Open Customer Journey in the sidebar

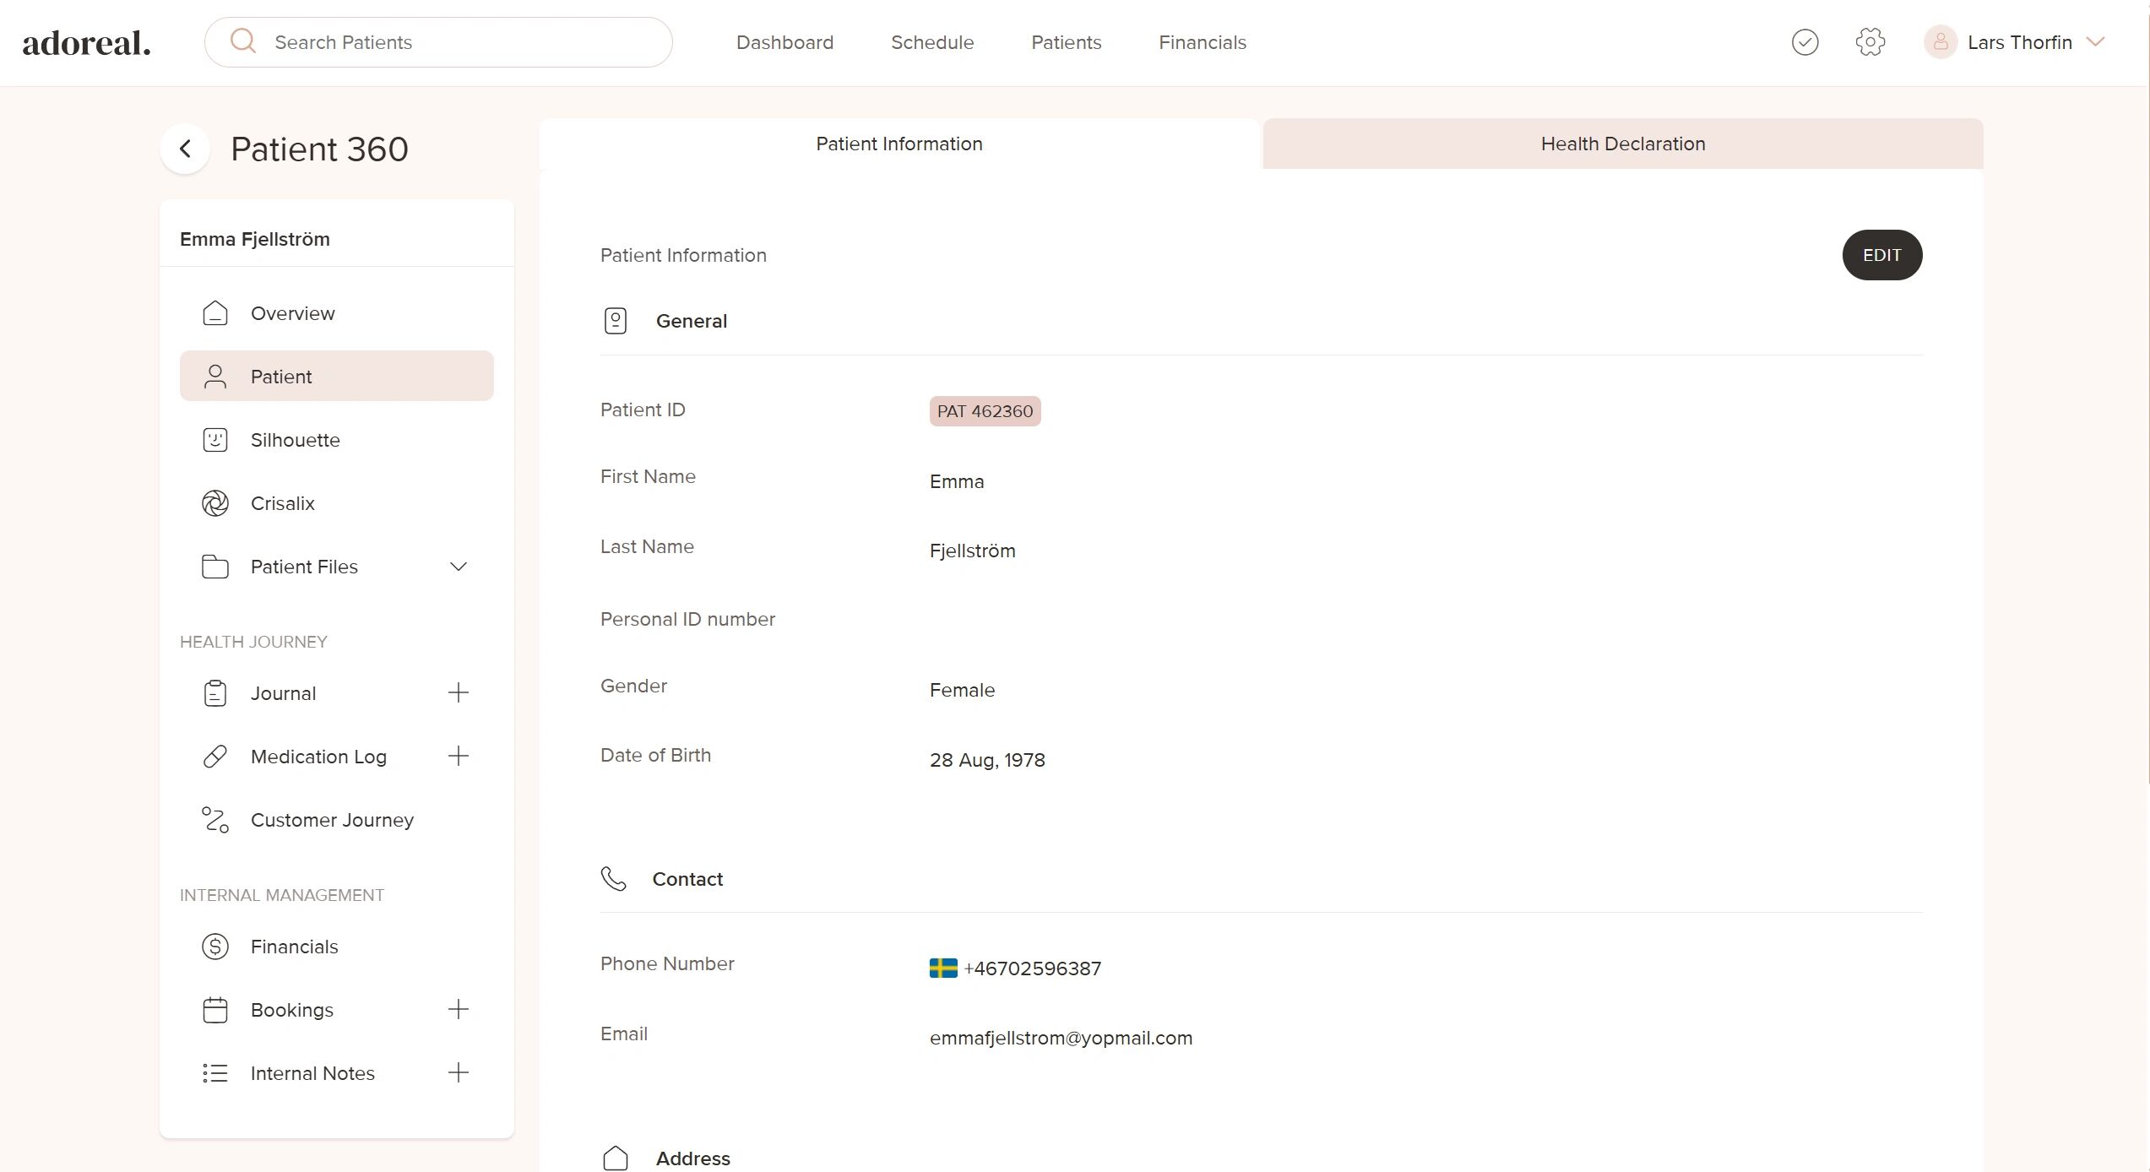point(332,820)
